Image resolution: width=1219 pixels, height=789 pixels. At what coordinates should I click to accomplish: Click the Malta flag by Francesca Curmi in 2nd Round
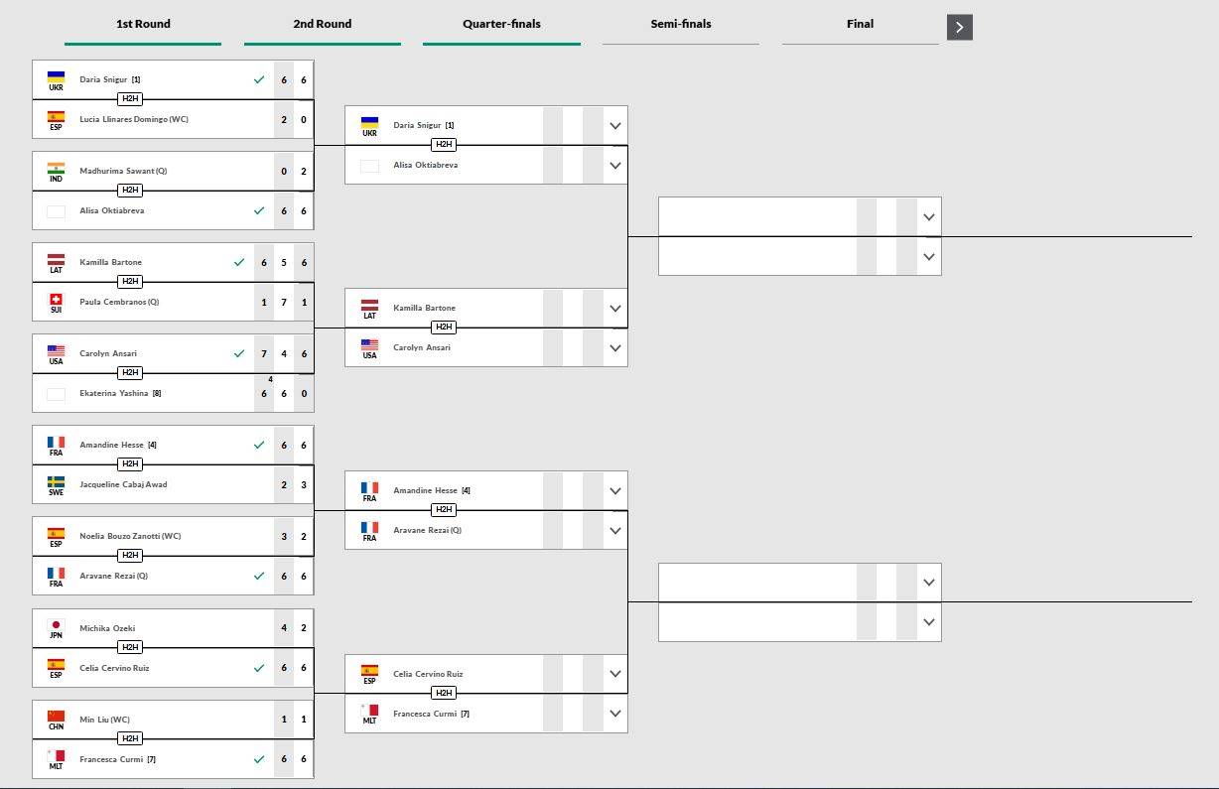pos(369,711)
